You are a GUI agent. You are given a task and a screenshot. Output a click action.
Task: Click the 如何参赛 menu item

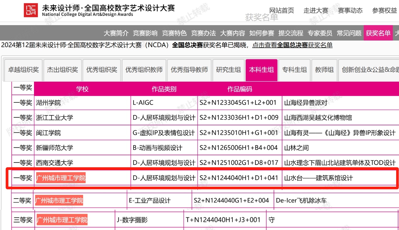pos(262,33)
